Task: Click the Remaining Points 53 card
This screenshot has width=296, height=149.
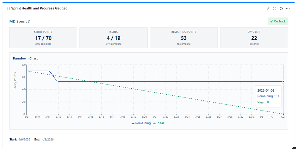Action: (184, 38)
